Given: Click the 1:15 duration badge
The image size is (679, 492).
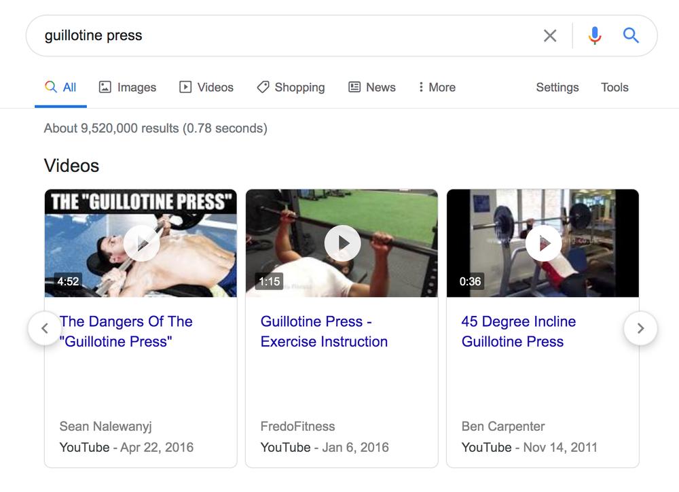Looking at the screenshot, I should click(269, 281).
